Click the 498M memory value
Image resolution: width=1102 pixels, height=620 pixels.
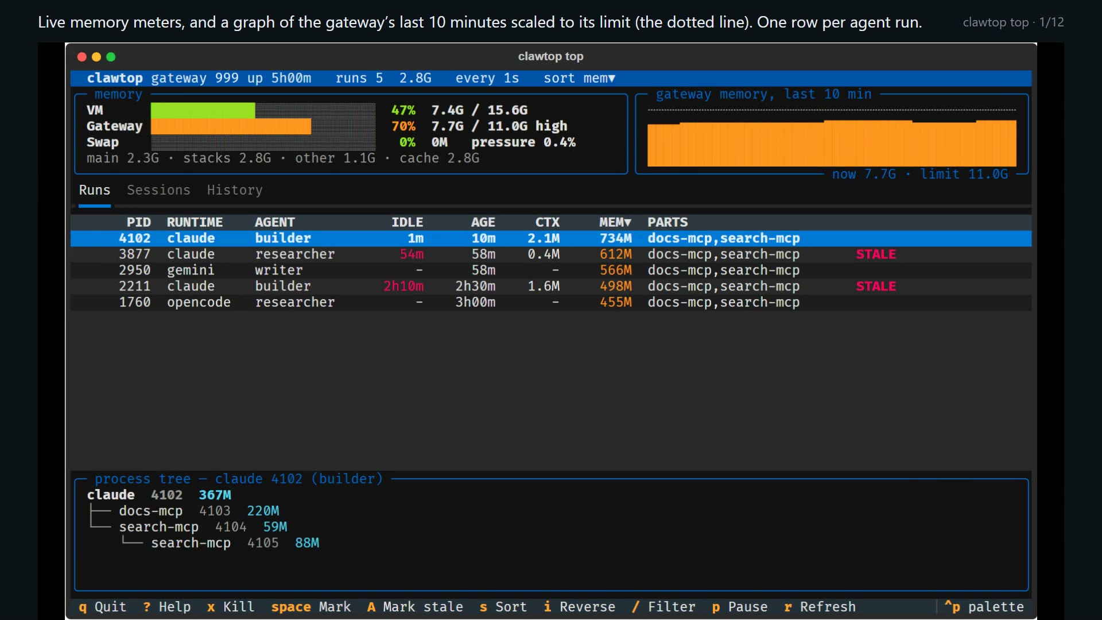click(616, 286)
